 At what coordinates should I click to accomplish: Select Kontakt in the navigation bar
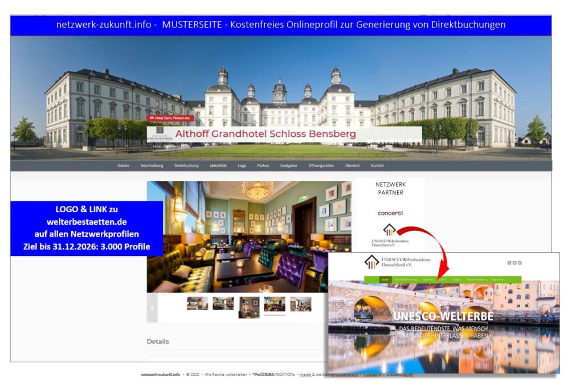coord(377,165)
